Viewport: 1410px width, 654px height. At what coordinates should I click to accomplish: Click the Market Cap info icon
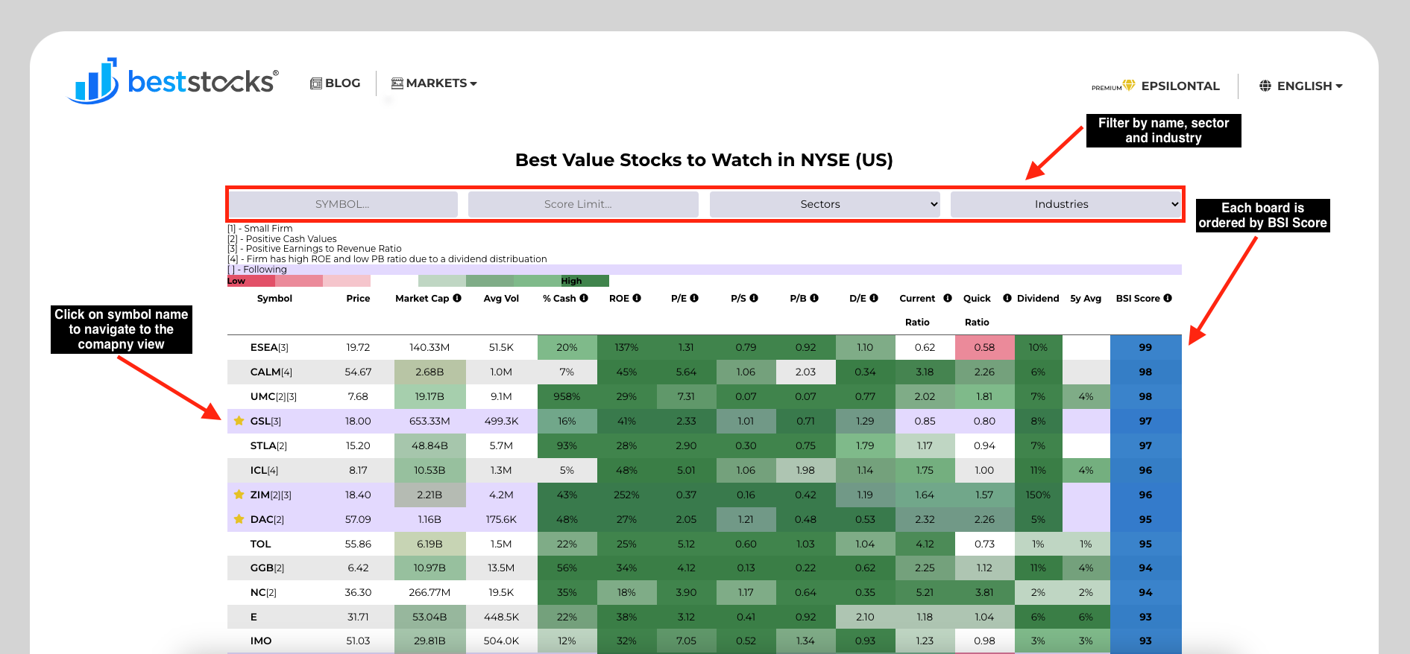coord(457,298)
